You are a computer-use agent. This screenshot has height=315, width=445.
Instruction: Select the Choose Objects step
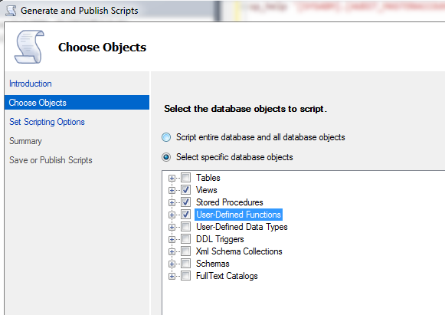[x=77, y=103]
